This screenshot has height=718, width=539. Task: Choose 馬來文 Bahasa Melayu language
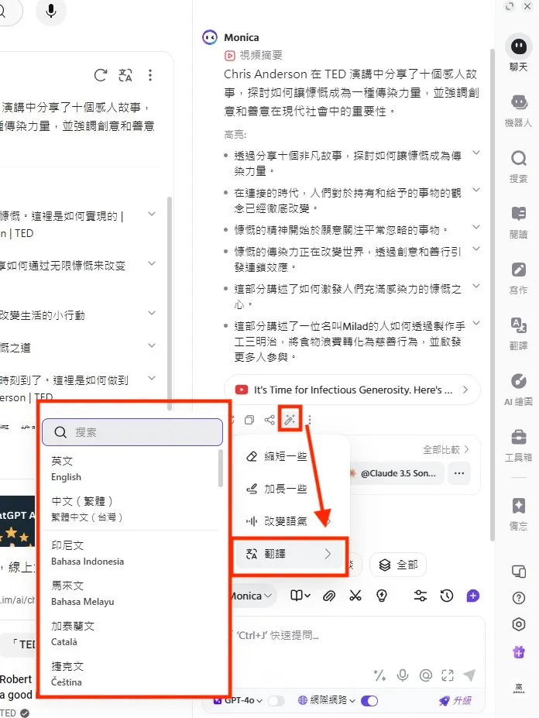(x=131, y=593)
